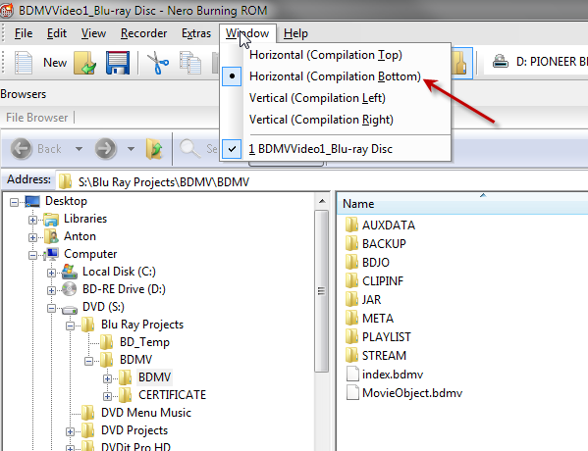Click the folder icon in the Address bar
This screenshot has width=588, height=451.
[x=65, y=181]
